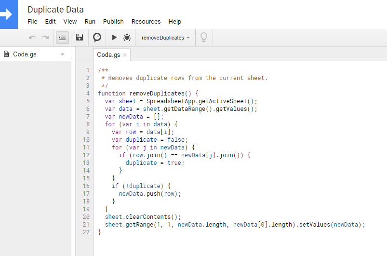Click the 'for (var i in data) {' line

[141, 124]
